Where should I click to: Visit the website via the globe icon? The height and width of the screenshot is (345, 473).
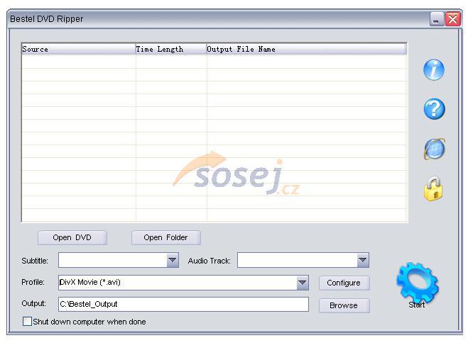tap(435, 149)
